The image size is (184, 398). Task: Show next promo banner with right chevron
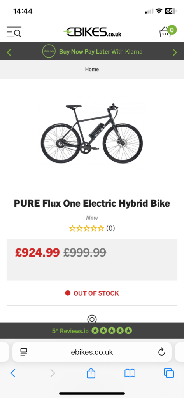point(175,52)
